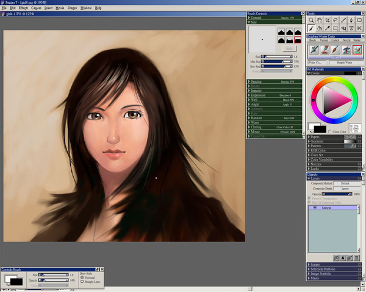The width and height of the screenshot is (366, 292).
Task: Click the trash icon below the layers list
Action: point(356,258)
